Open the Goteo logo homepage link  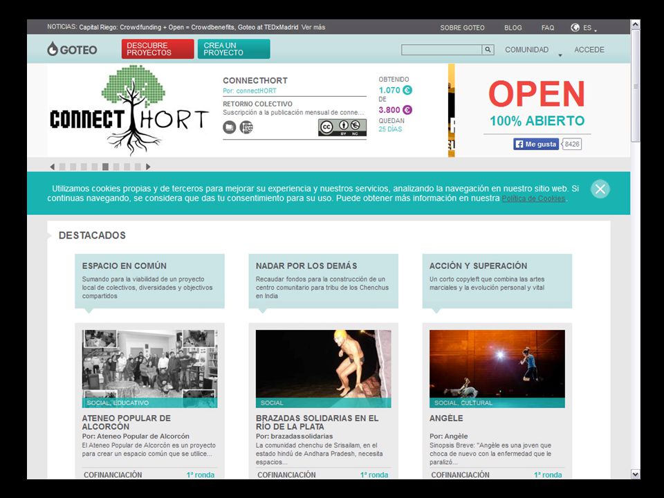tap(72, 50)
